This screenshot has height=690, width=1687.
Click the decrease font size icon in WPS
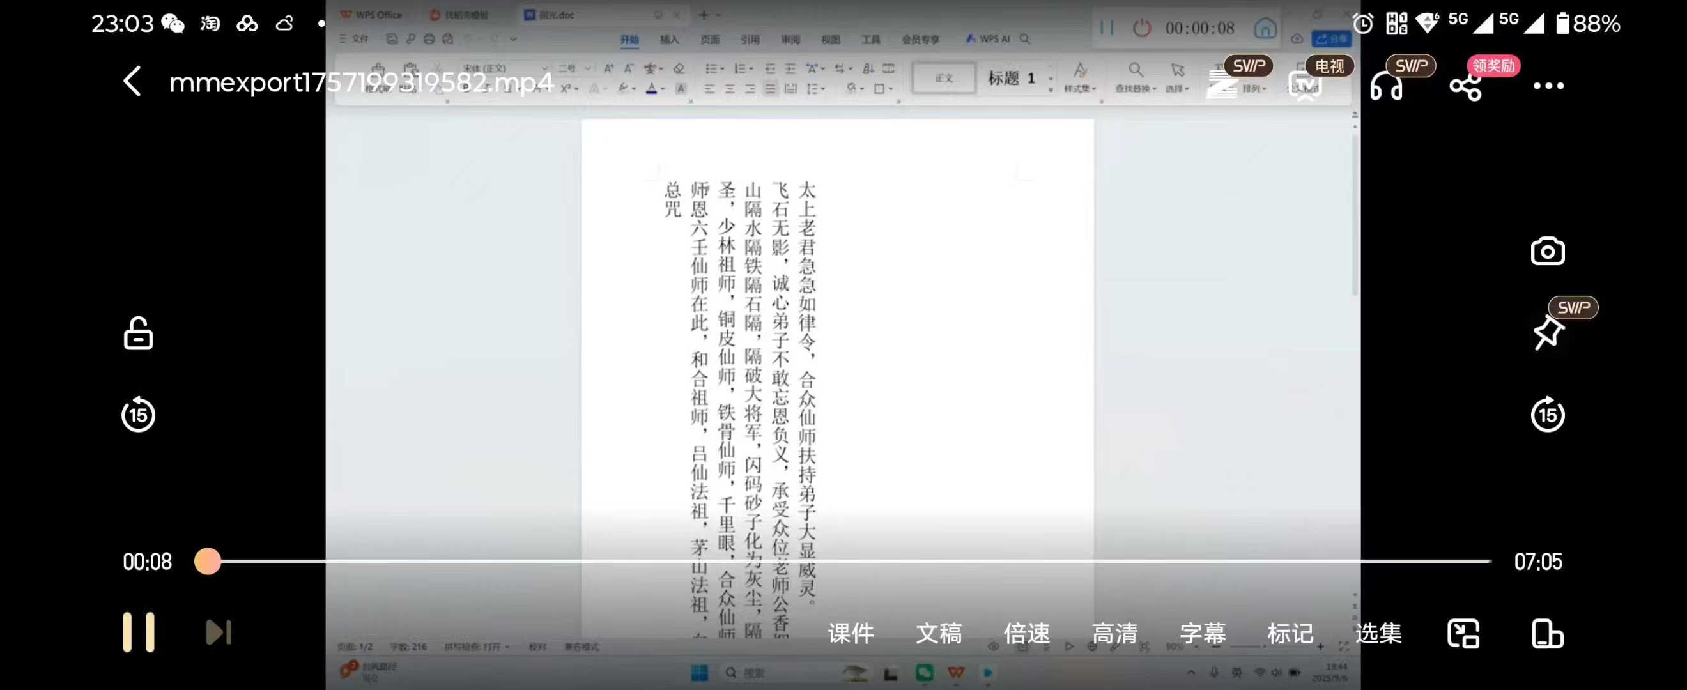click(629, 68)
